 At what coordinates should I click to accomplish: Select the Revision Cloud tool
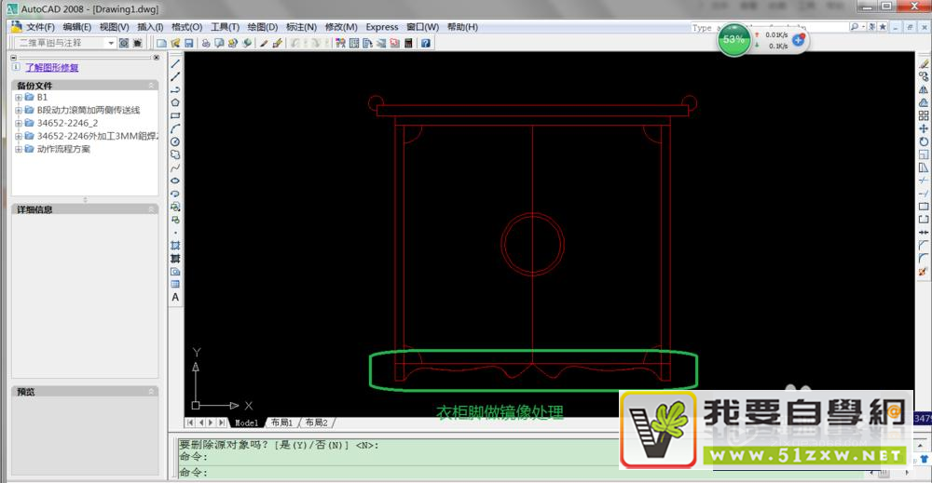(x=175, y=154)
